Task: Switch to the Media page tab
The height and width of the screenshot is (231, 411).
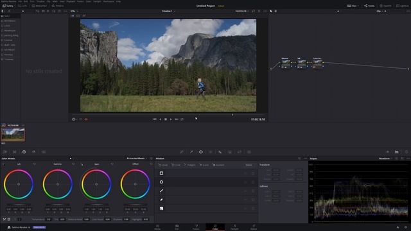Action: point(157,227)
